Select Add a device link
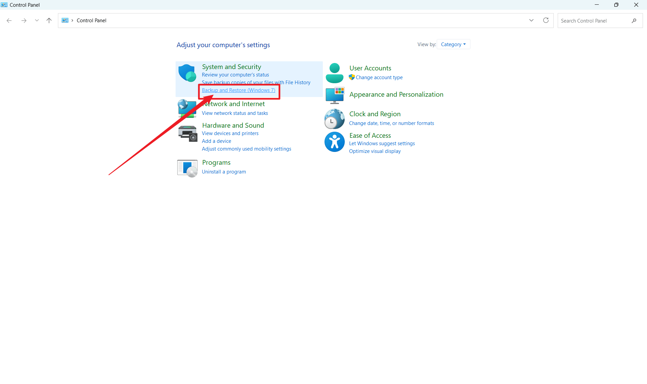The width and height of the screenshot is (647, 384). [216, 141]
